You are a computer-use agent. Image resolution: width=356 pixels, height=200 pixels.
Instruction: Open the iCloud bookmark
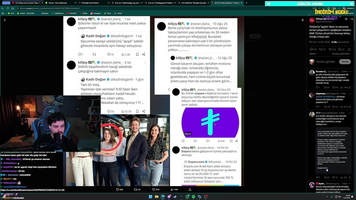click(118, 13)
